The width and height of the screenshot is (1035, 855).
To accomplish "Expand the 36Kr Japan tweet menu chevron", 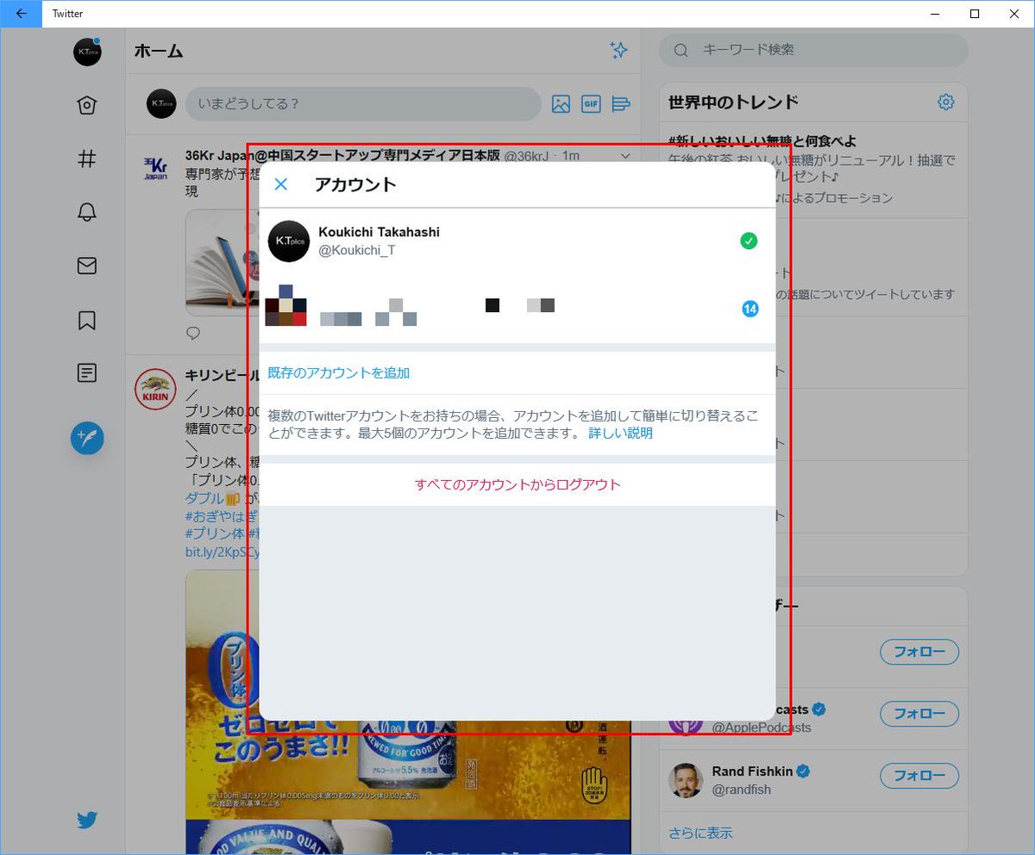I will [626, 156].
